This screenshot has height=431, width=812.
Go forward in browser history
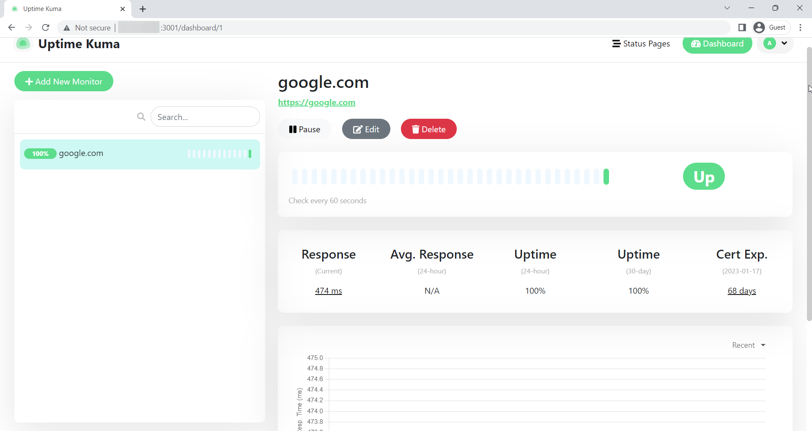pyautogui.click(x=28, y=27)
